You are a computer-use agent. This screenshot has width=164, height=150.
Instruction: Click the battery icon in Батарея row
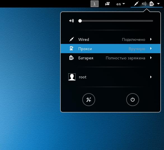coord(72,58)
